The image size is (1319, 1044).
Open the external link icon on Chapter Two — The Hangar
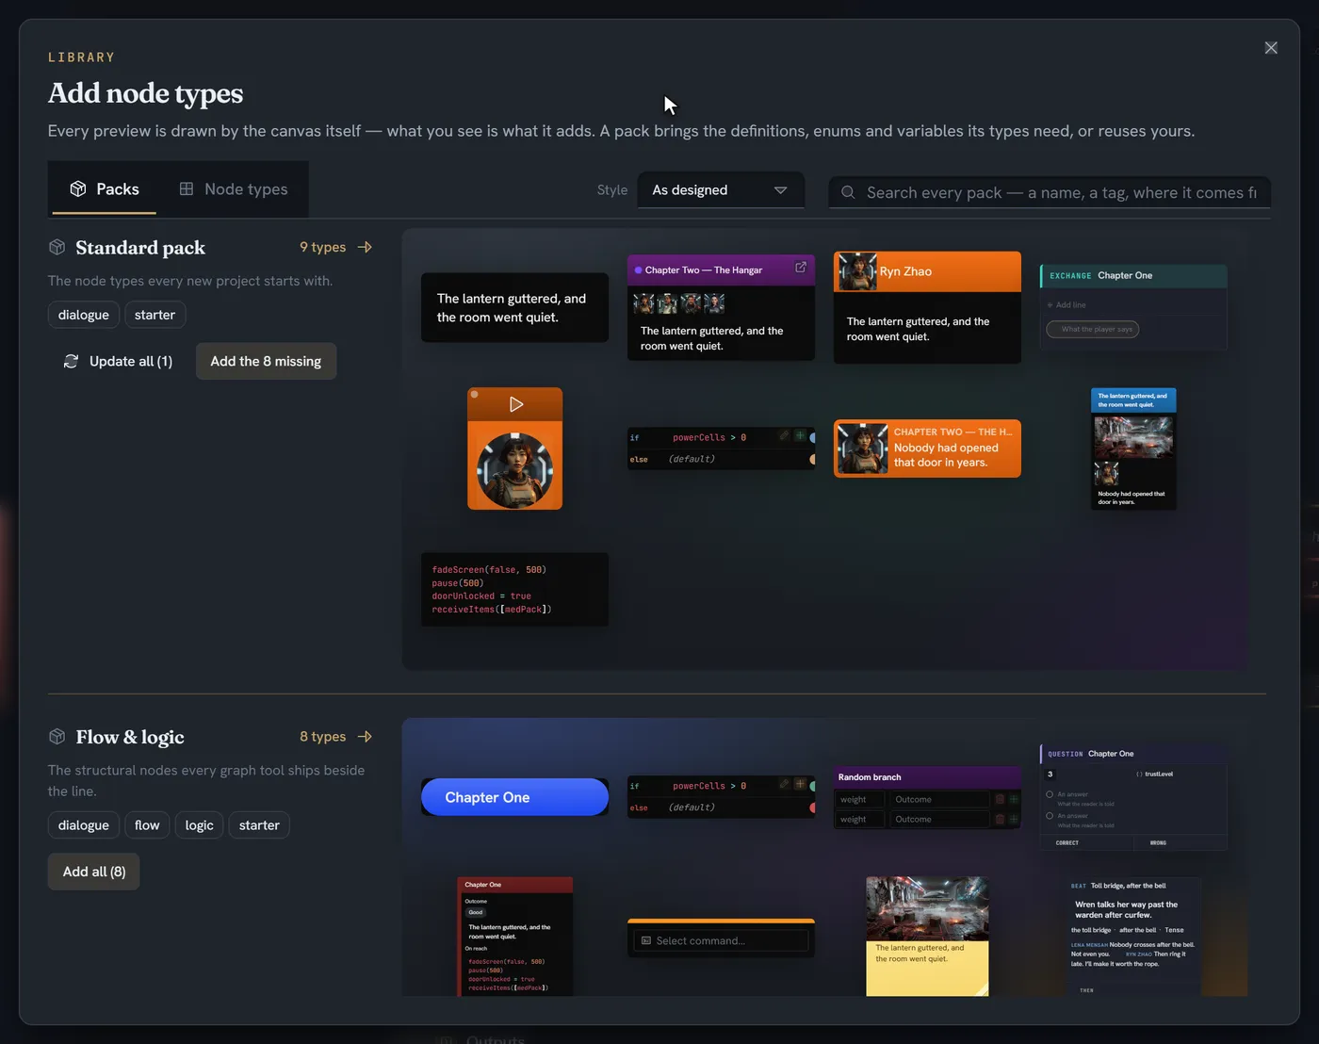[801, 268]
